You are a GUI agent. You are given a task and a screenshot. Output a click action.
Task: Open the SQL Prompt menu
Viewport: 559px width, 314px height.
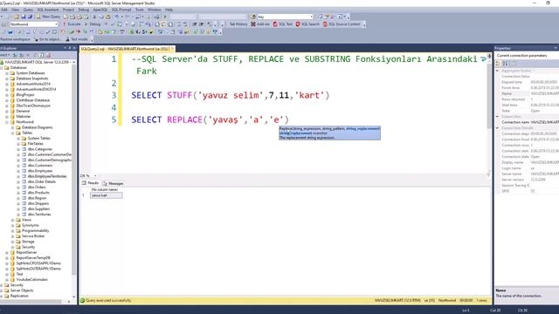click(121, 10)
